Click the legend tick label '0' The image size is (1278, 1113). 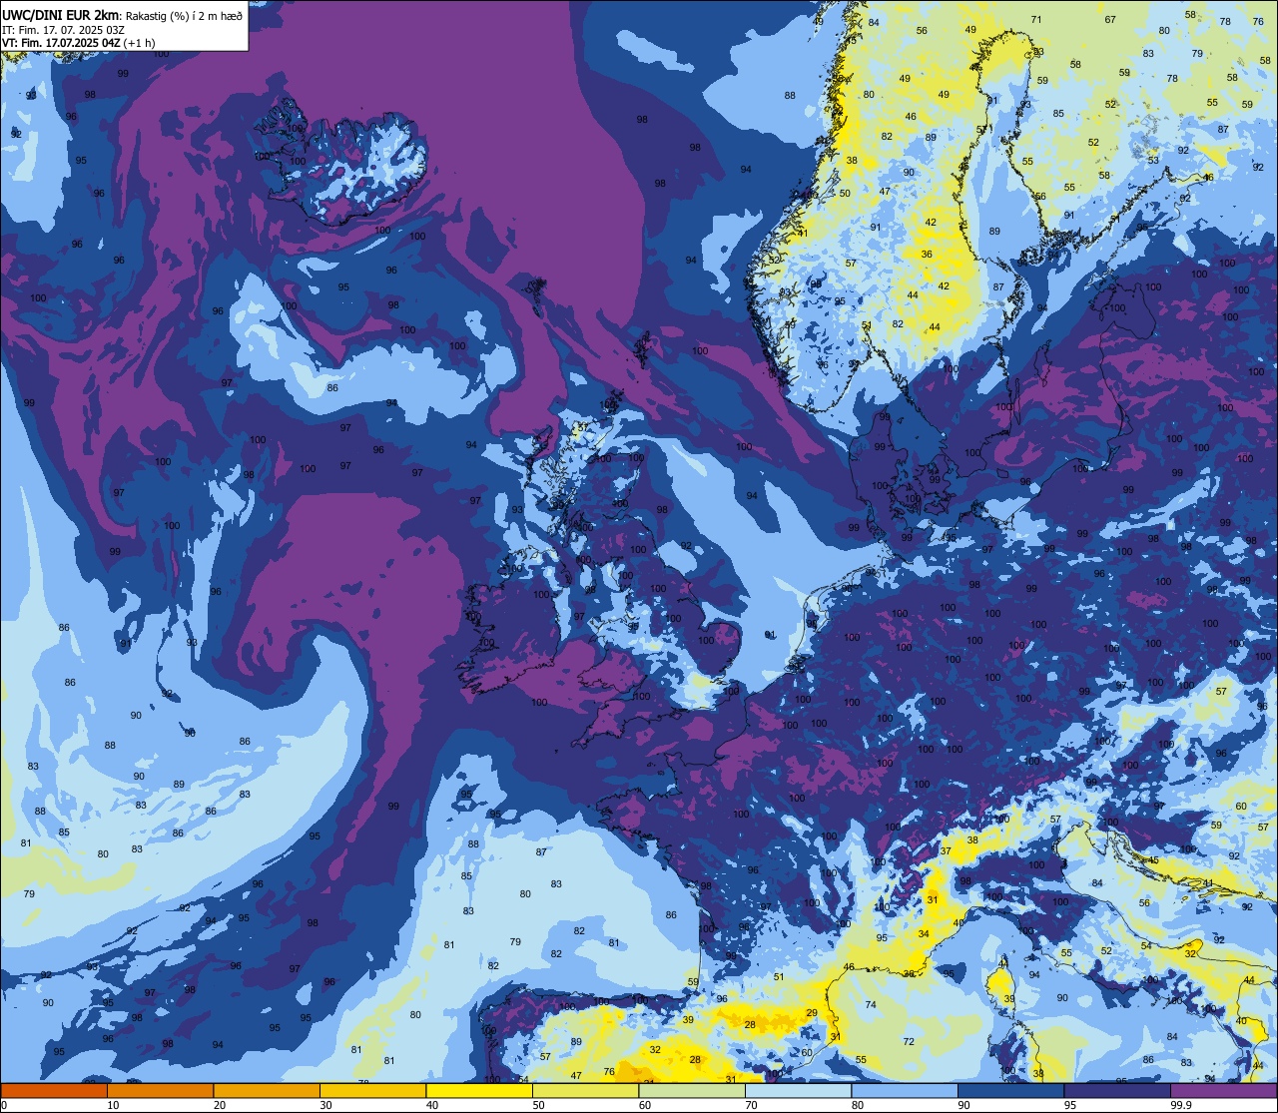5,1105
